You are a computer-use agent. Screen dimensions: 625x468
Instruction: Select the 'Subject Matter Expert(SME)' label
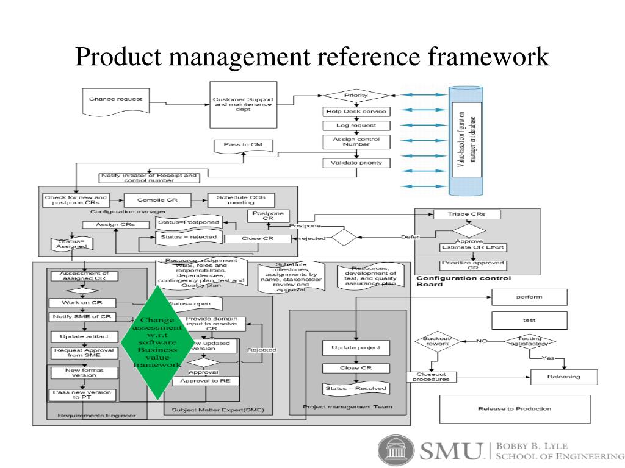[218, 410]
